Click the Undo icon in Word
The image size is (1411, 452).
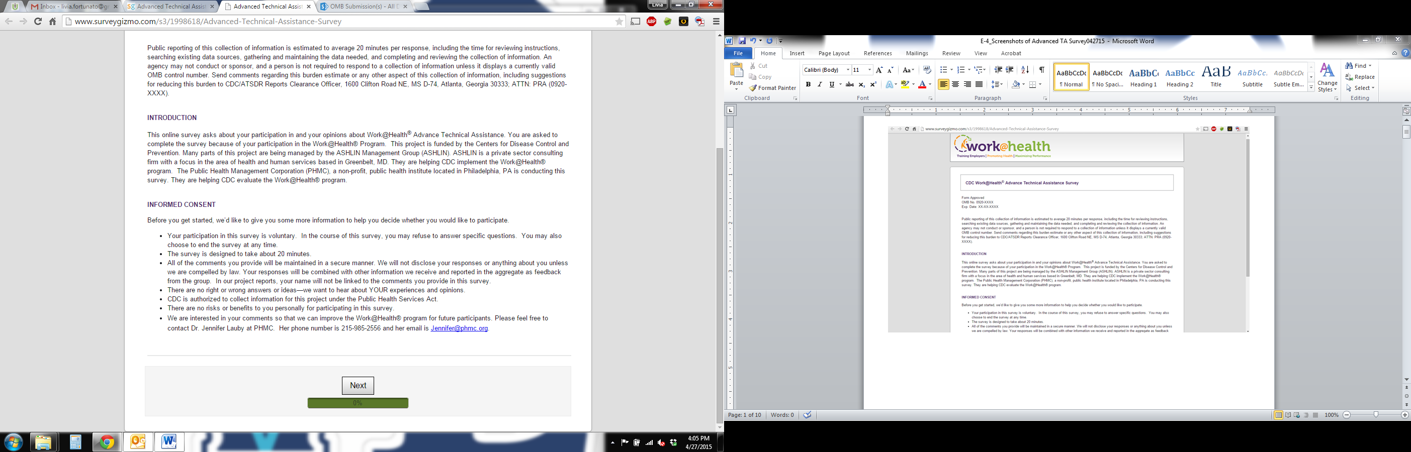tap(753, 41)
